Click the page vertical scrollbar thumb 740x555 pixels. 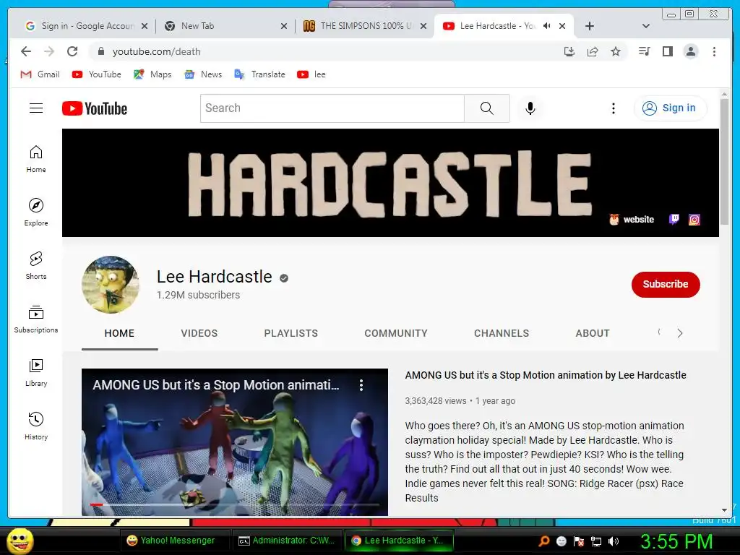point(724,160)
